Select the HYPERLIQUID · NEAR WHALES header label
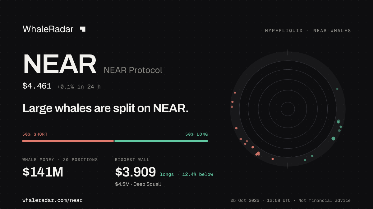Screen dimensions: 373x209 pos(308,31)
